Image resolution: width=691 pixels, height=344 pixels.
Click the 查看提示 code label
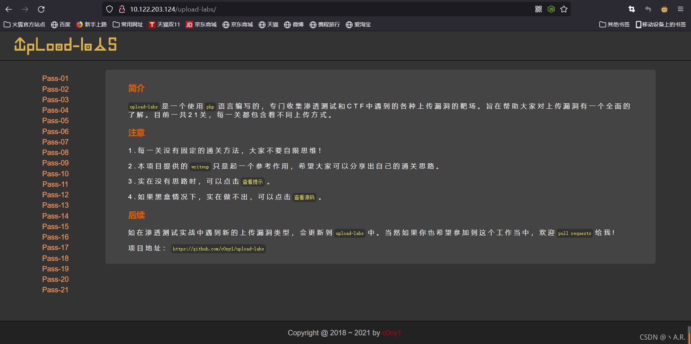[252, 182]
